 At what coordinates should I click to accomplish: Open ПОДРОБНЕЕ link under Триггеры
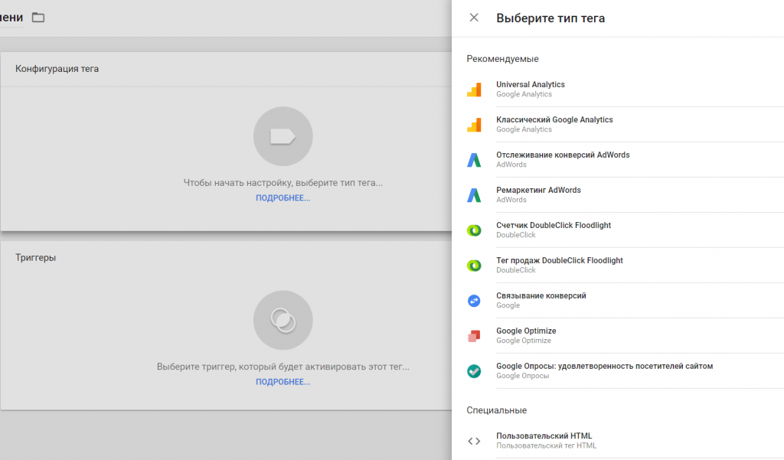tap(283, 382)
